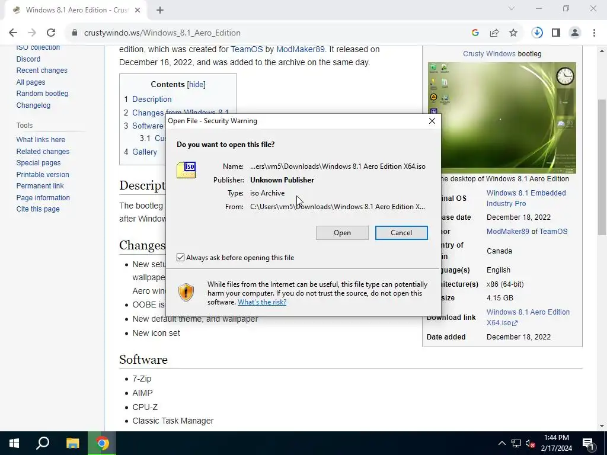Click the Google icon in the address bar
The image size is (607, 455).
click(475, 33)
